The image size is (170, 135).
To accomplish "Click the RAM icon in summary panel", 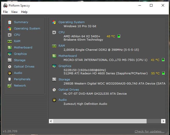I will point(54,46).
